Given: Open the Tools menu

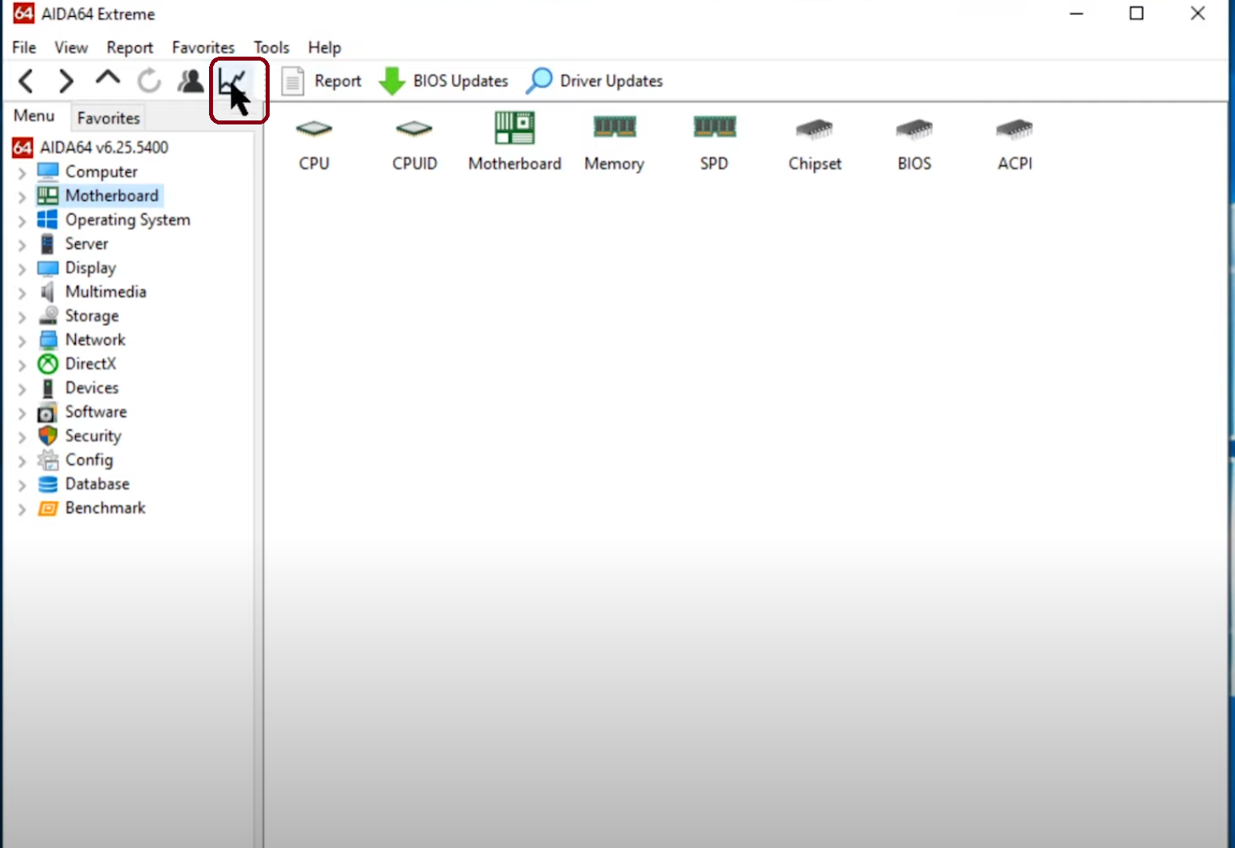Looking at the screenshot, I should 271,48.
